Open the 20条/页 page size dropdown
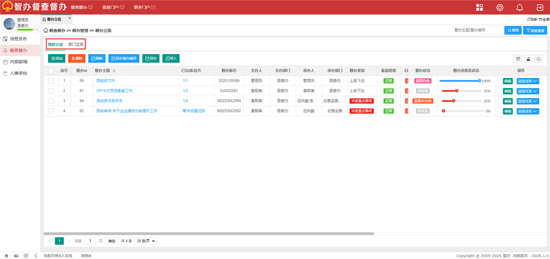550x259 pixels. [x=145, y=241]
